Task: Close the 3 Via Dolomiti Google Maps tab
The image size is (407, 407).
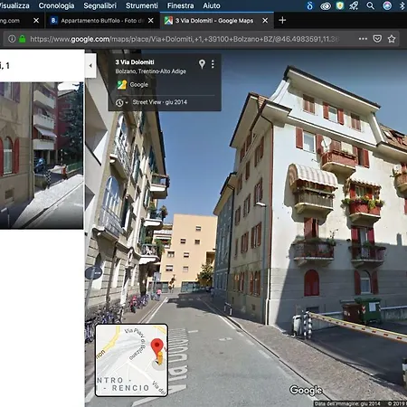Action: coord(265,21)
